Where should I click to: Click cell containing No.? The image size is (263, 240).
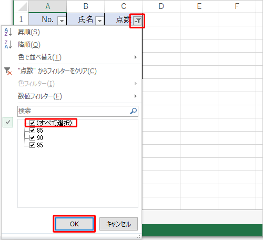click(48, 19)
